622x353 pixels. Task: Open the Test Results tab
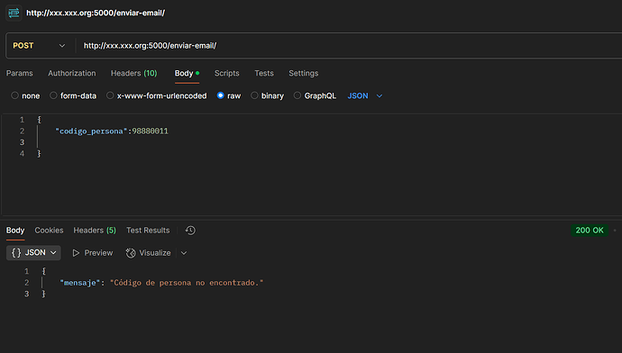(148, 231)
